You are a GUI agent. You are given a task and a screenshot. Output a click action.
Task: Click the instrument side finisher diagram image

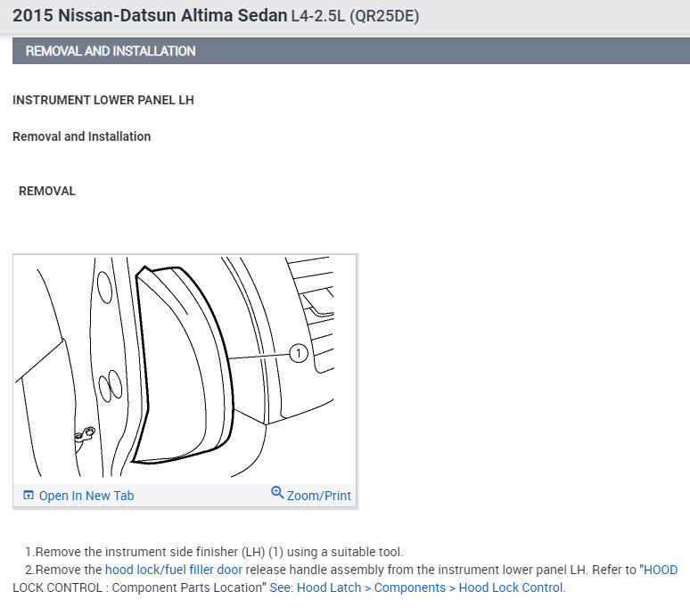tap(185, 368)
